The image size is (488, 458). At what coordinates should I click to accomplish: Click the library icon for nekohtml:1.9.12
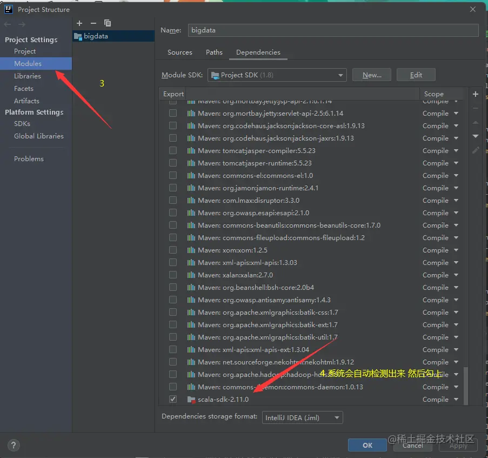click(191, 362)
